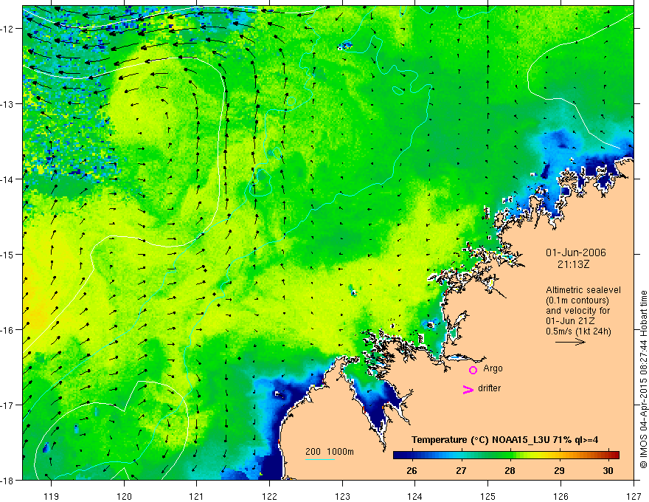Click the magenta Argo circle legend symbol
The height and width of the screenshot is (502, 649).
point(473,370)
